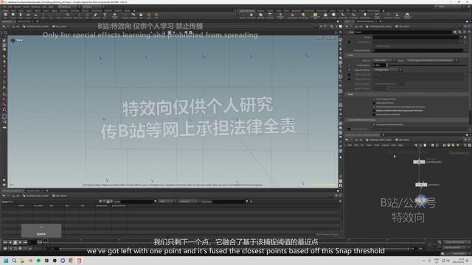Create a Grid from the shelf
The height and width of the screenshot is (265, 472).
(36, 15)
